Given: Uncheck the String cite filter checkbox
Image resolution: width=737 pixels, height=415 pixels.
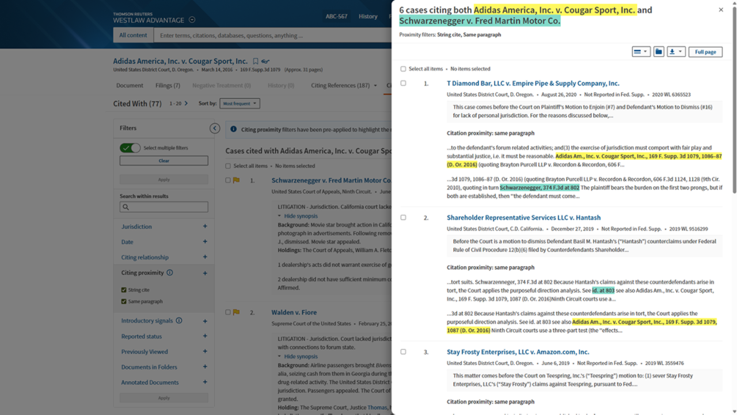Looking at the screenshot, I should [x=124, y=290].
